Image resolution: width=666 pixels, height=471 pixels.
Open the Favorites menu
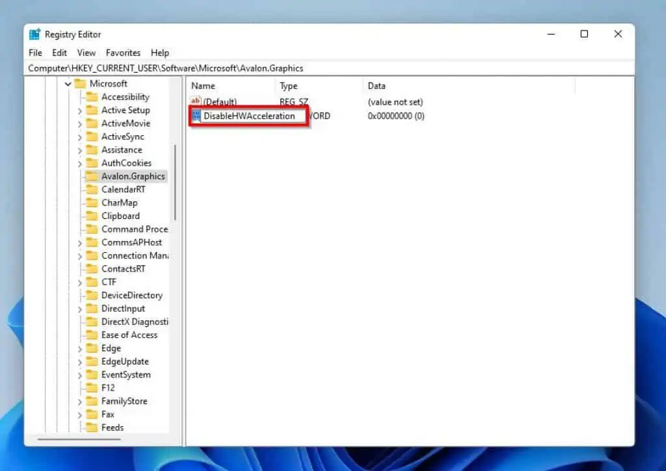(123, 53)
